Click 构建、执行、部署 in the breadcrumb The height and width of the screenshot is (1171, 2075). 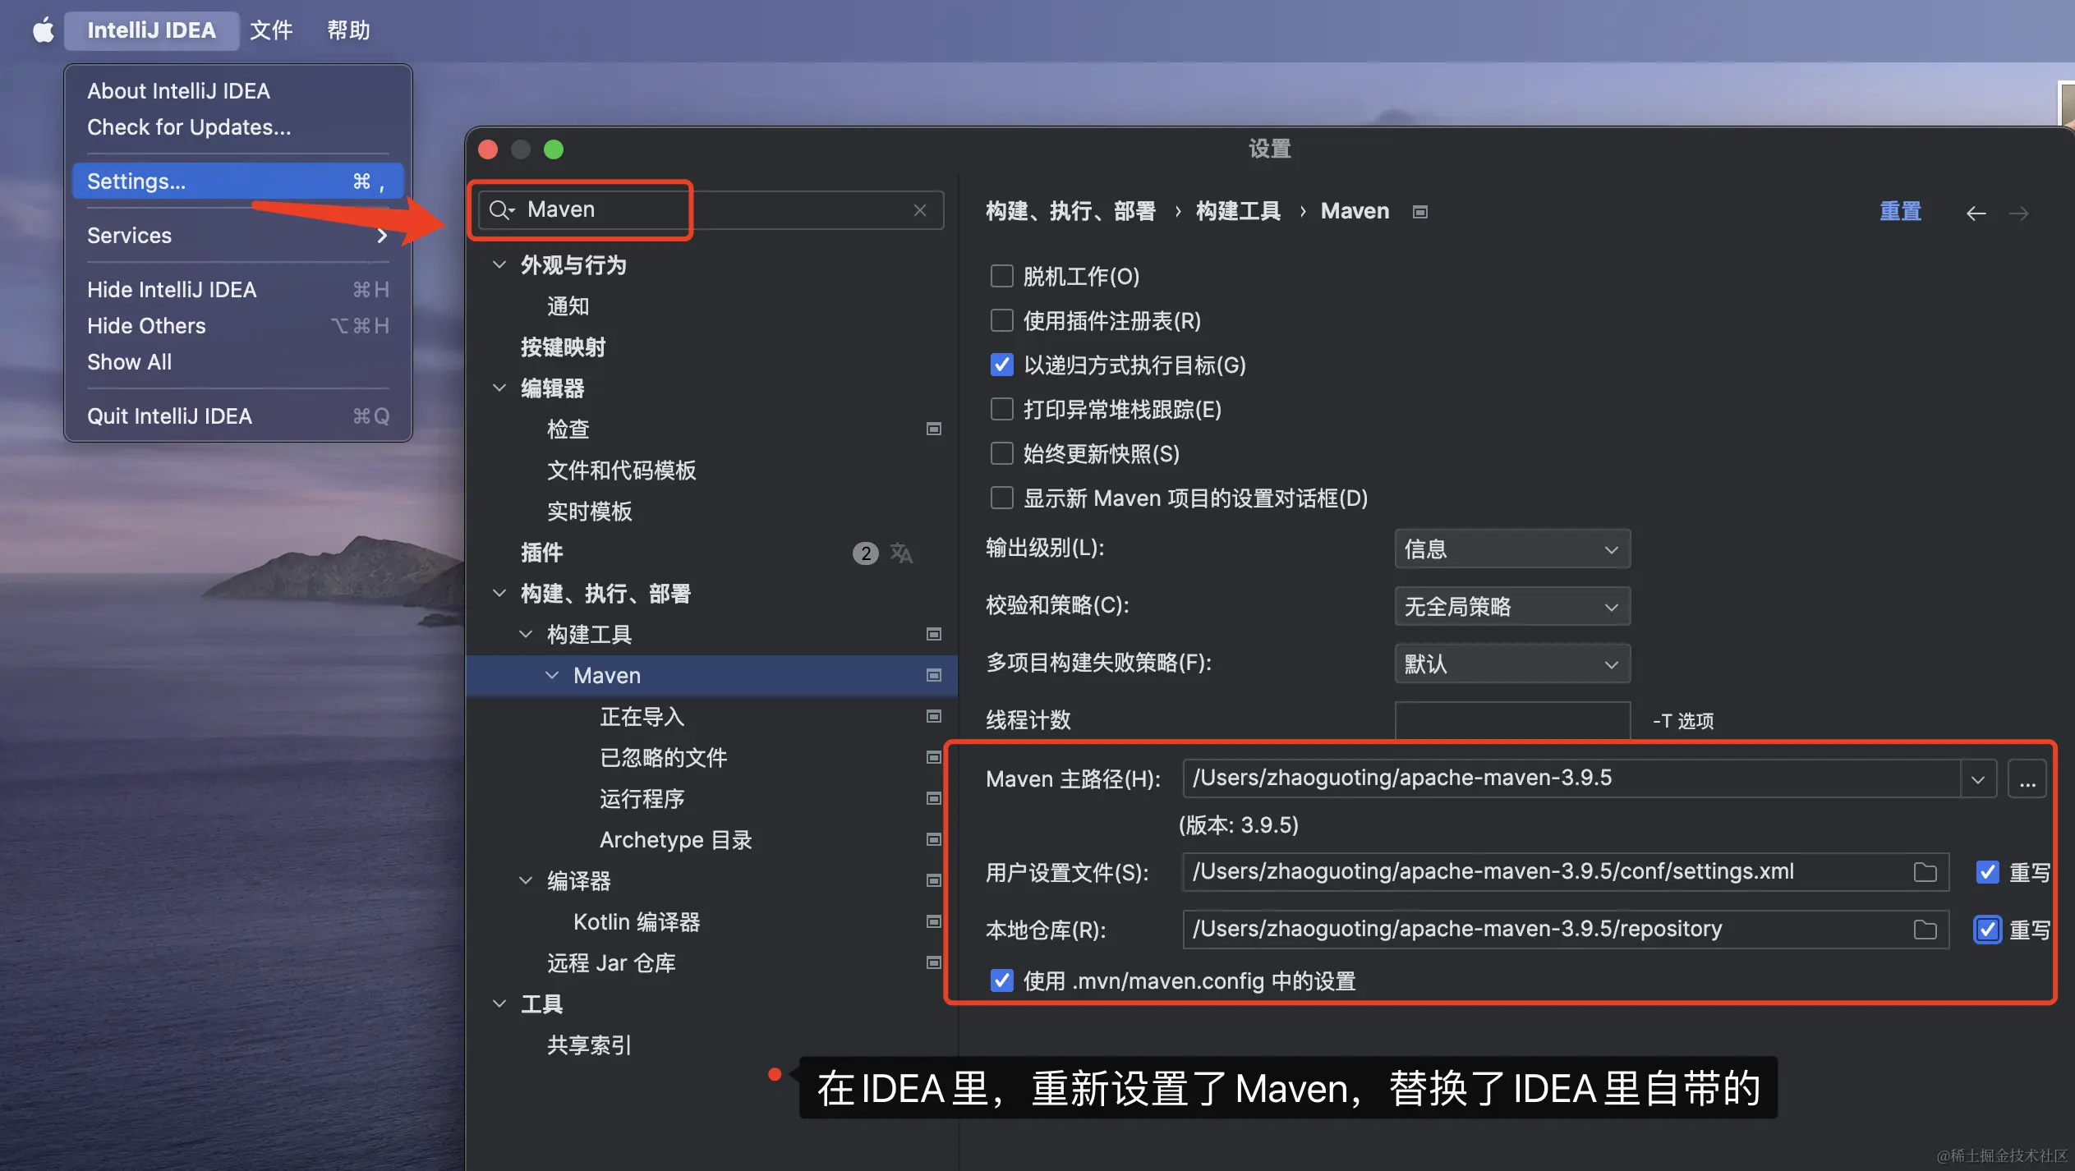pos(1070,212)
